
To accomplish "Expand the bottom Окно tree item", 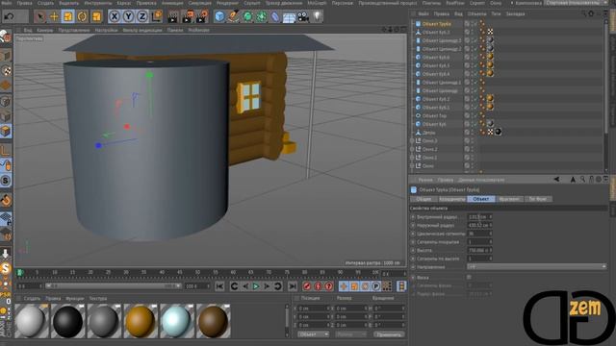I will click(412, 166).
